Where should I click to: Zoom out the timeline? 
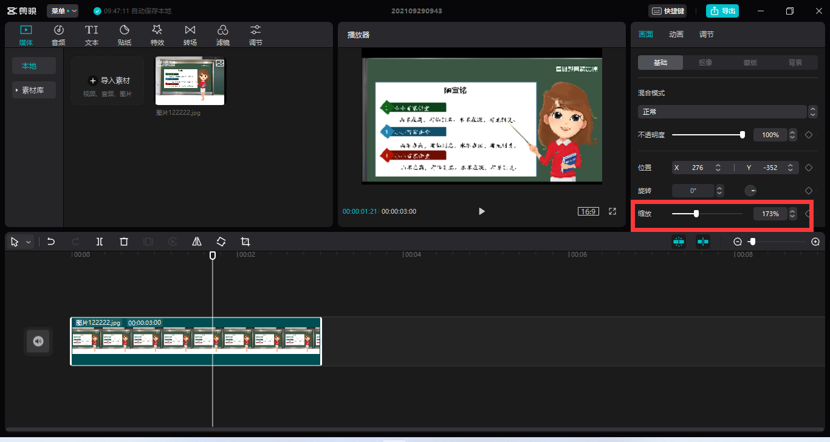coord(738,242)
